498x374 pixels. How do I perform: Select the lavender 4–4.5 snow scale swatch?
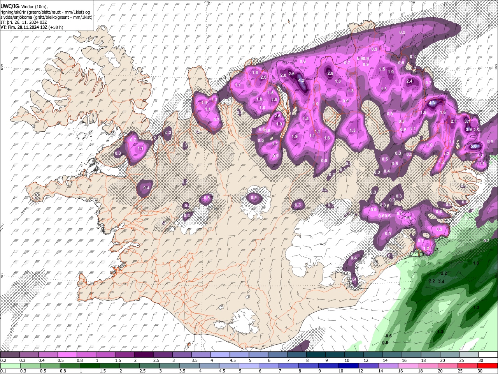point(220,355)
